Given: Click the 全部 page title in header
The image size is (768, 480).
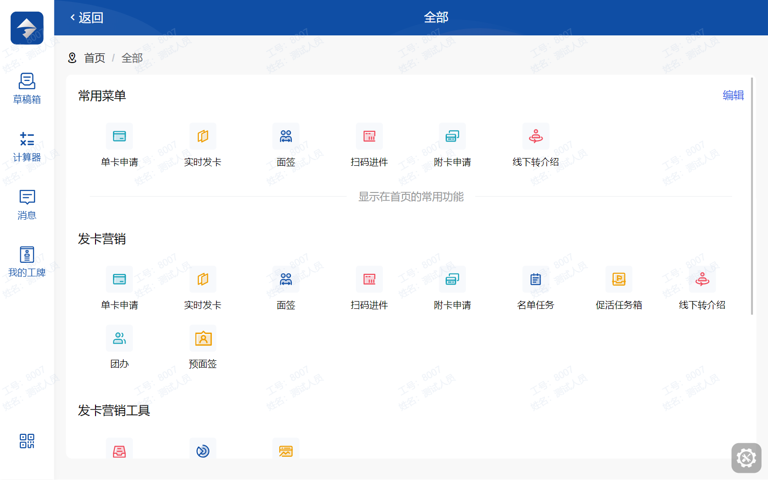Looking at the screenshot, I should point(436,17).
